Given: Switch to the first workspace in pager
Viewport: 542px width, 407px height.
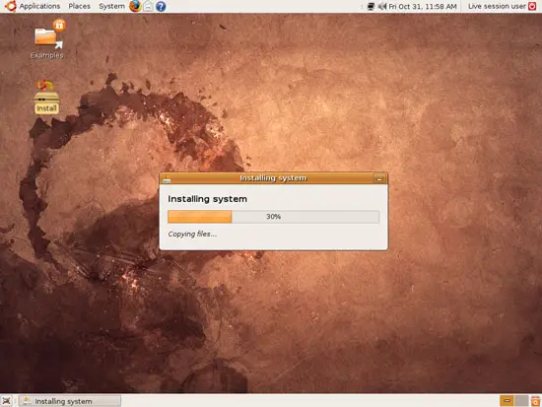Looking at the screenshot, I should (507, 401).
